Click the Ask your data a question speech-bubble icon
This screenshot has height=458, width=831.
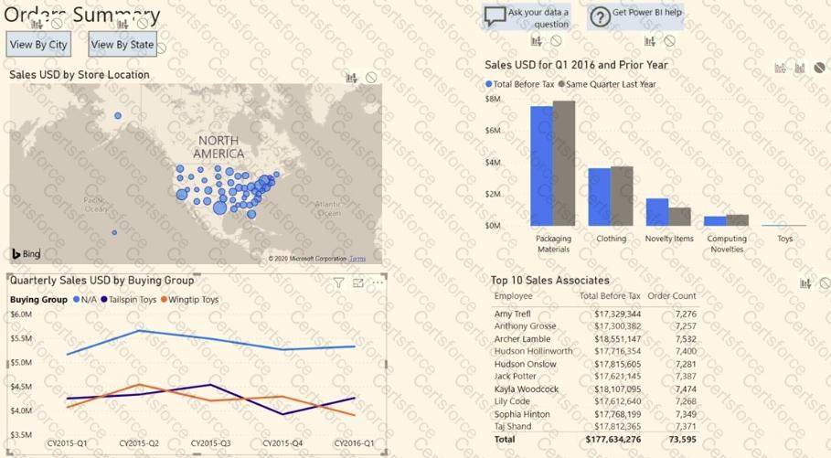pyautogui.click(x=495, y=17)
